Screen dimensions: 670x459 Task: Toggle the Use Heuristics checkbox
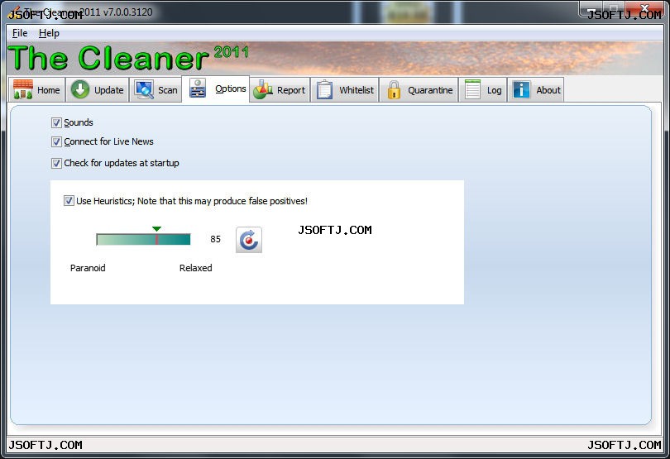(x=69, y=200)
